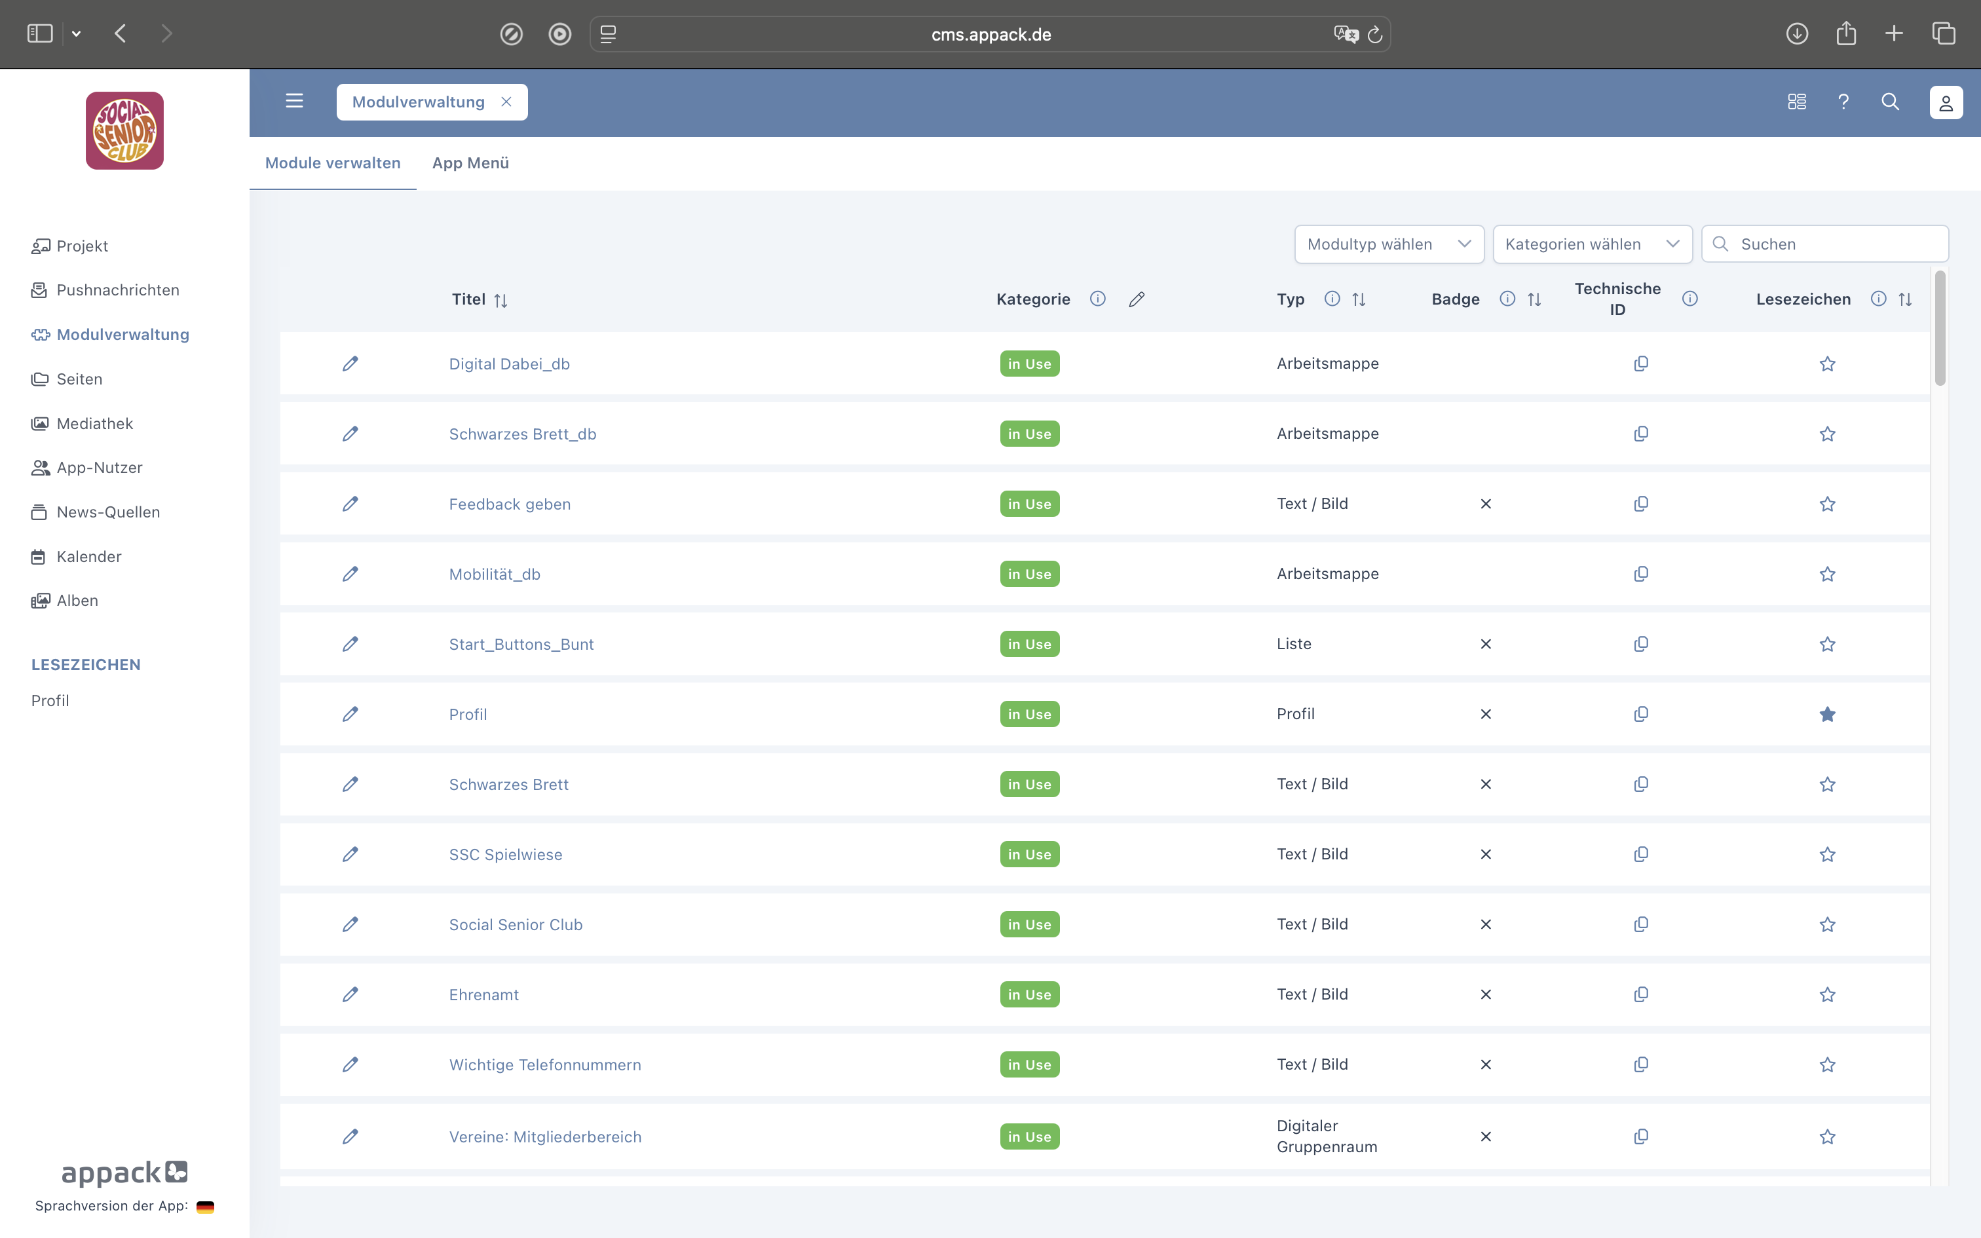Expand the Kategorien wählen dropdown
This screenshot has height=1238, width=1981.
1591,244
